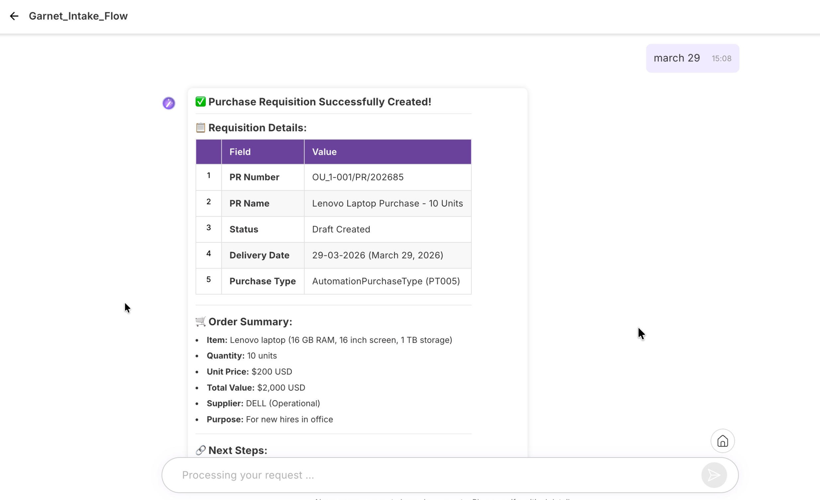Screen dimensions: 820x500
Task: Click the clipboard icon beside Requisition Details
Action: click(200, 128)
